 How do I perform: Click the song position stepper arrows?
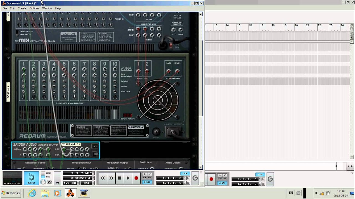click(x=93, y=173)
